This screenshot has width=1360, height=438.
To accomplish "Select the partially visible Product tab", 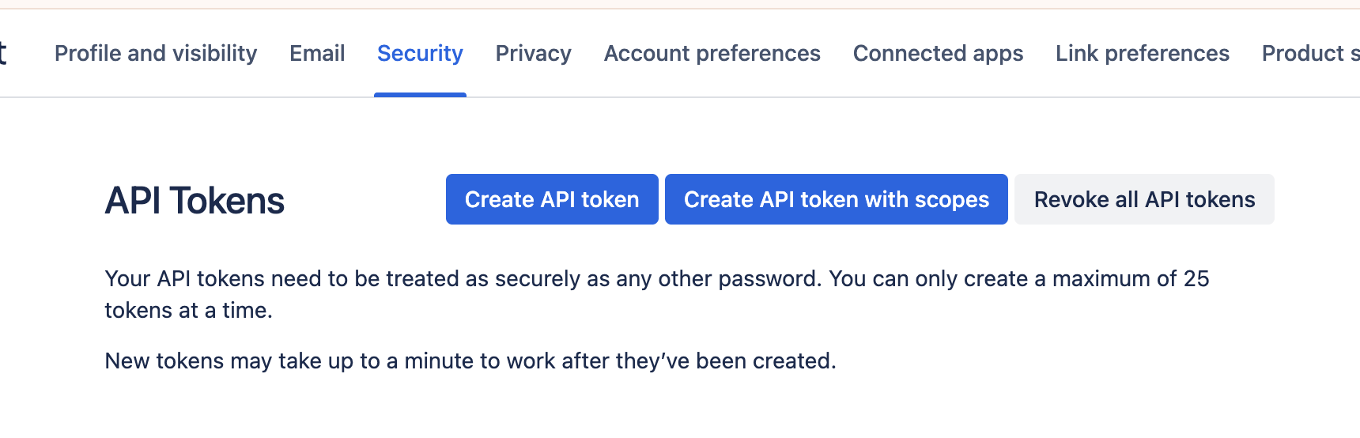I will pyautogui.click(x=1309, y=54).
